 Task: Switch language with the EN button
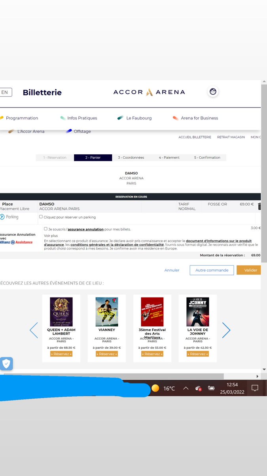point(6,92)
